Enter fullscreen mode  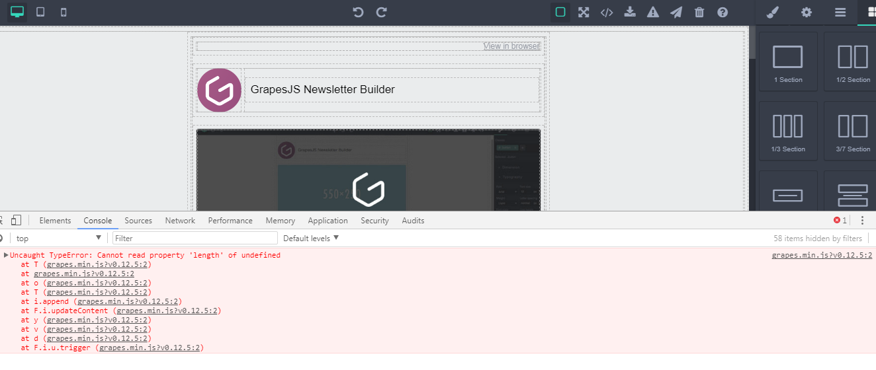pyautogui.click(x=584, y=12)
